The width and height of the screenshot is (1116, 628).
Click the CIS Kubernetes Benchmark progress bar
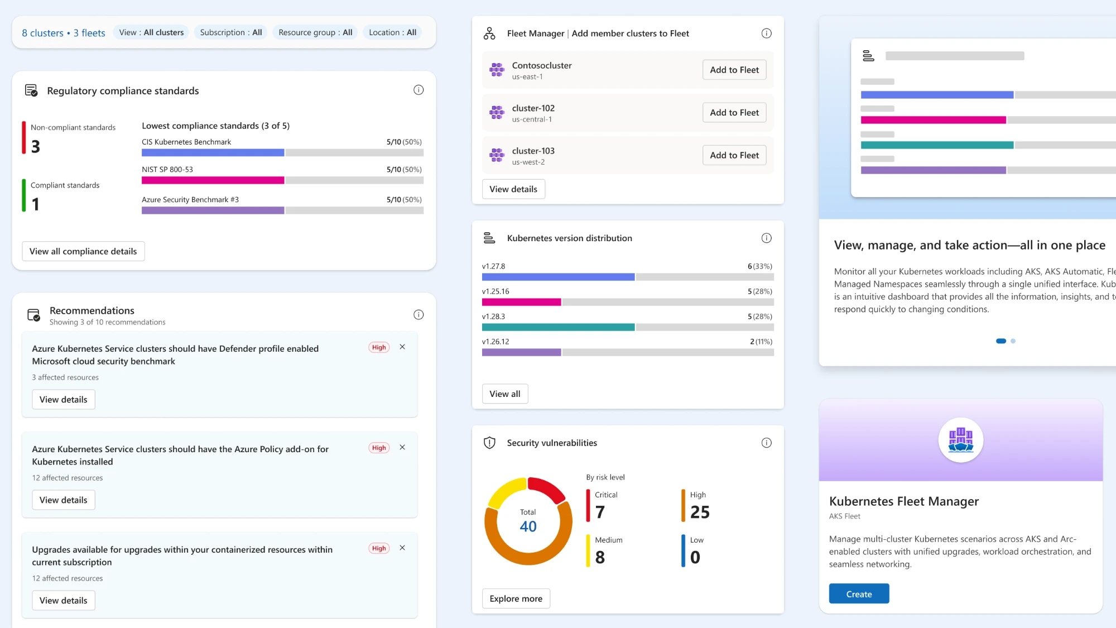282,152
